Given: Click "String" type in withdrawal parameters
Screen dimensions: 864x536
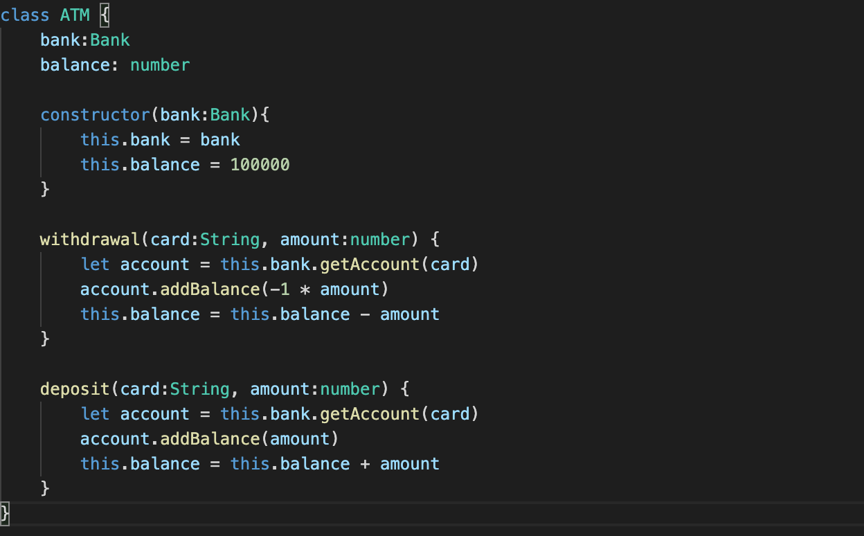Looking at the screenshot, I should pyautogui.click(x=230, y=239).
